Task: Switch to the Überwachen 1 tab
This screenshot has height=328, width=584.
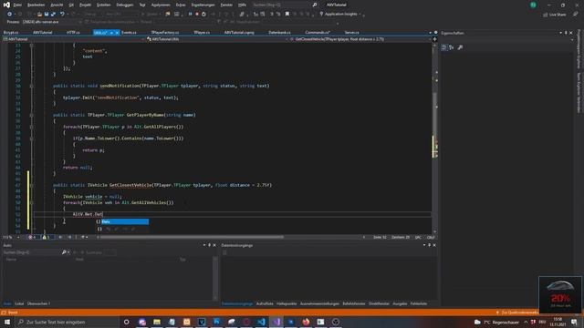Action: pos(38,303)
